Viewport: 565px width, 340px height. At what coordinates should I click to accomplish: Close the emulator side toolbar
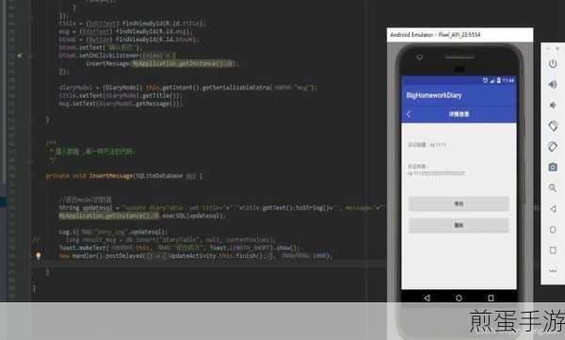coord(557,48)
